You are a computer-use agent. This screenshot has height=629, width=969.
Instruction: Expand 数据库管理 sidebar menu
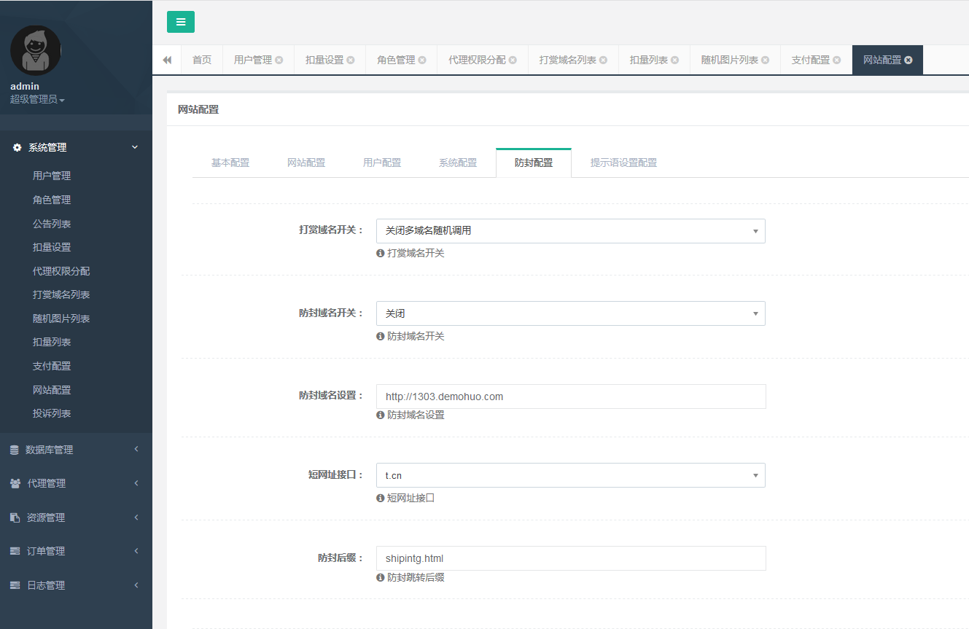tap(76, 450)
